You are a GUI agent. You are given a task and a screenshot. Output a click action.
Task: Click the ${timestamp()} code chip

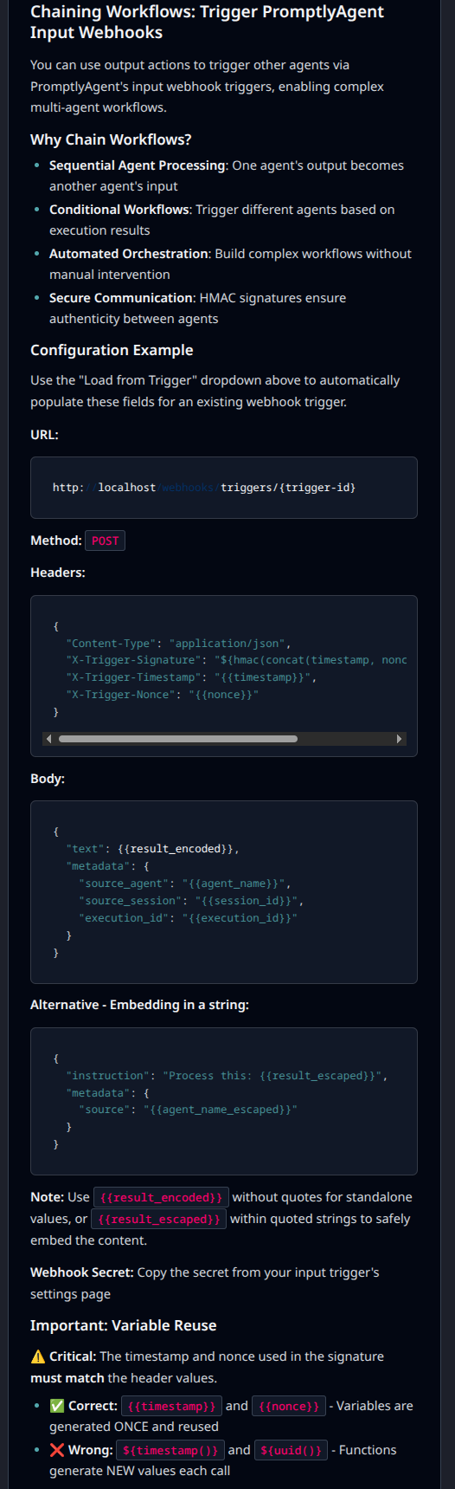pyautogui.click(x=170, y=1450)
